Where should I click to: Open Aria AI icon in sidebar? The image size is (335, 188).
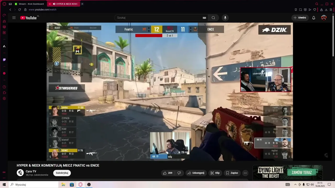4,46
